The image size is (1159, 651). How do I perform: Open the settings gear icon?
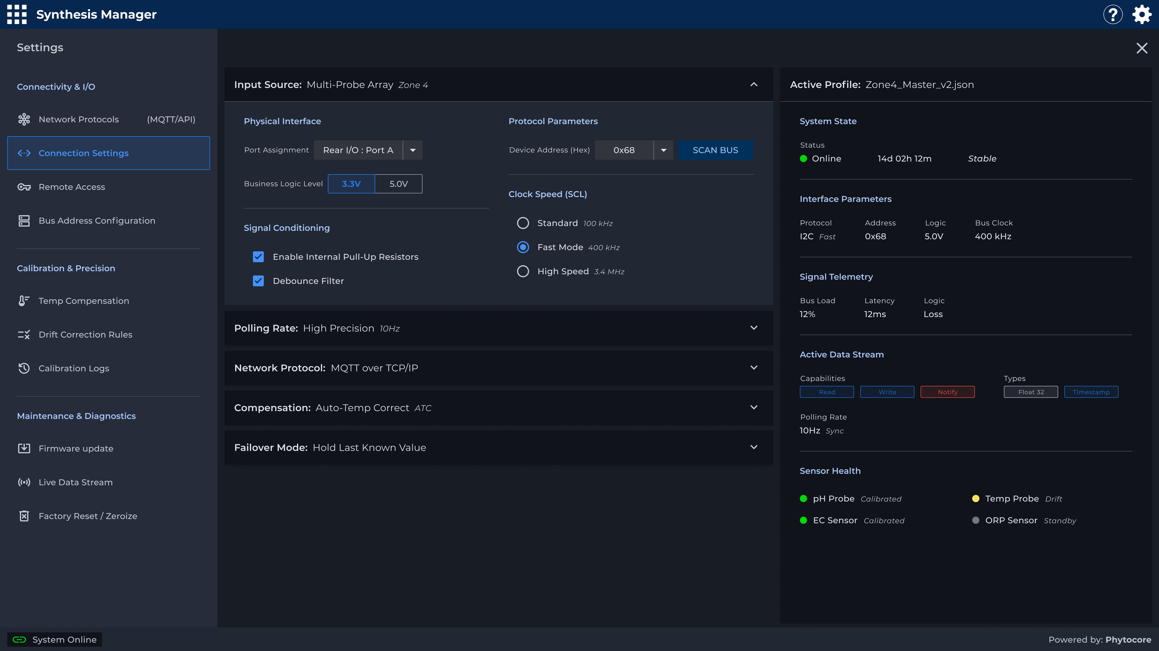point(1141,14)
